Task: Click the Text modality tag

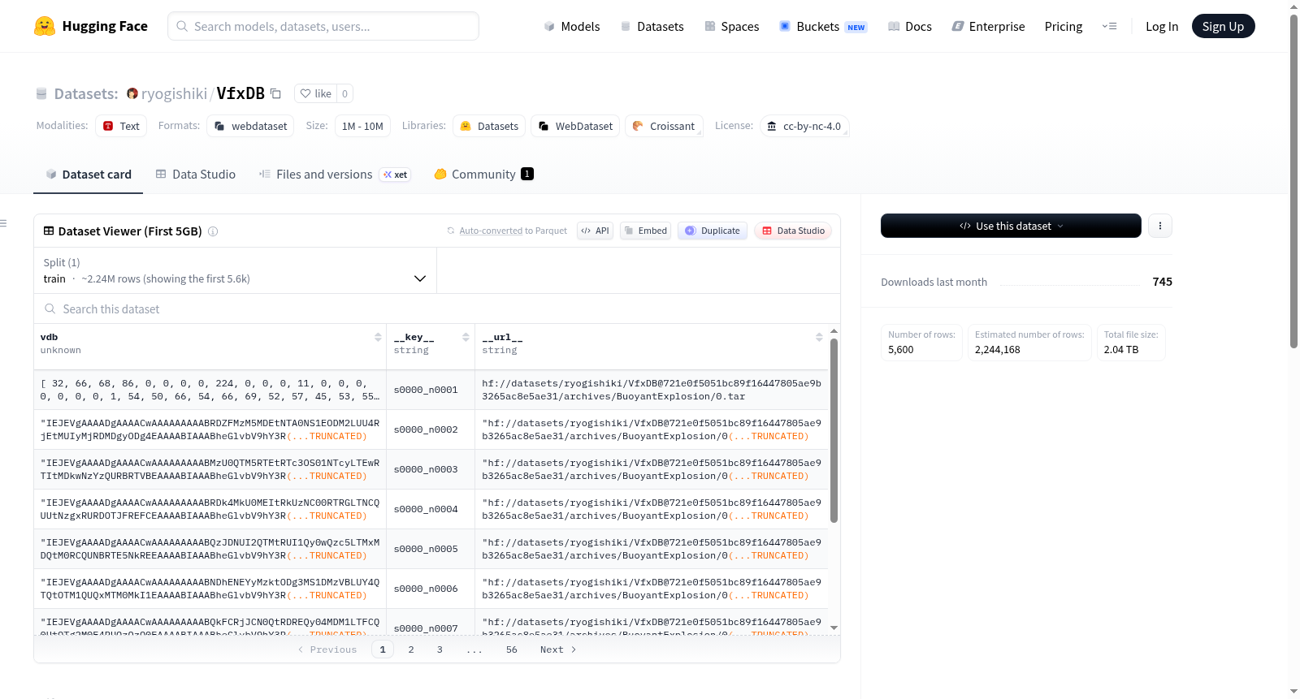Action: point(121,126)
